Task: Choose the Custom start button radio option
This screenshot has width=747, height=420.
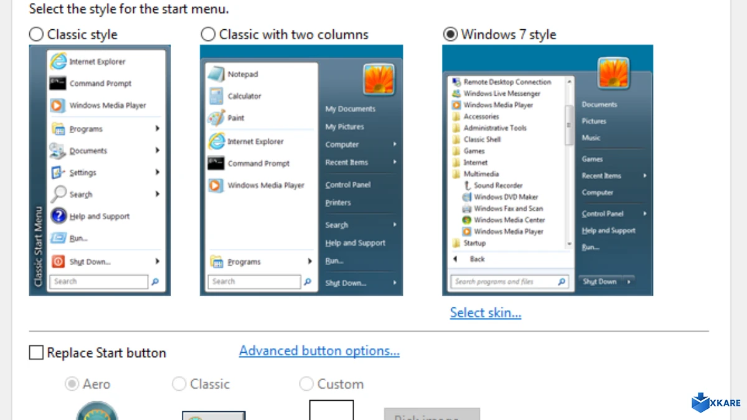Action: tap(306, 384)
